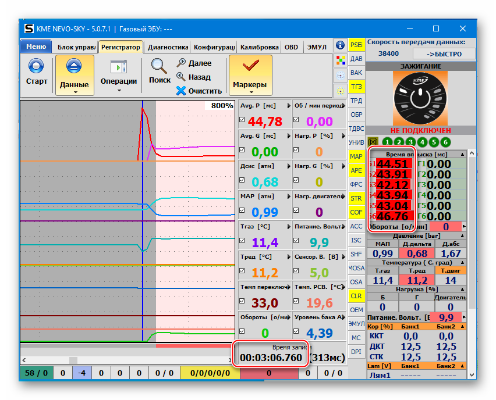Viewport: 496px width, 400px height.
Task: Open the Калибровка tab
Action: pos(259,48)
